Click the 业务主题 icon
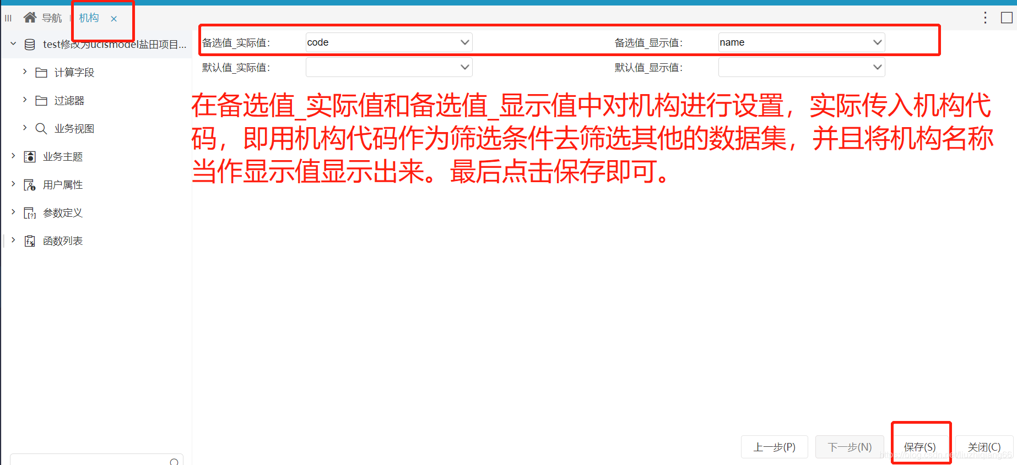This screenshot has width=1017, height=465. (x=30, y=157)
